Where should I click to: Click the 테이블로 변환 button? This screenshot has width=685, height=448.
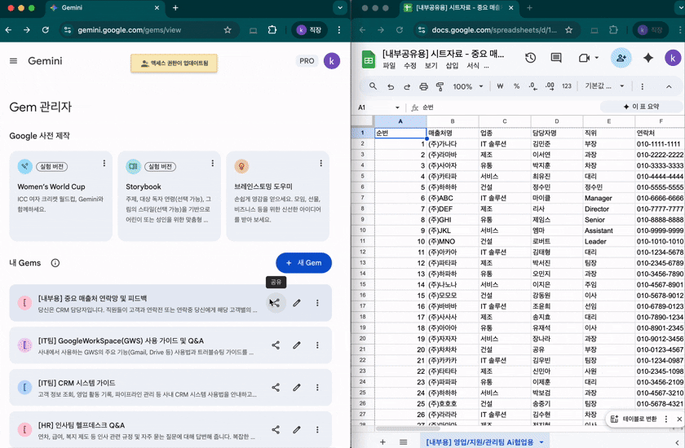coord(639,419)
